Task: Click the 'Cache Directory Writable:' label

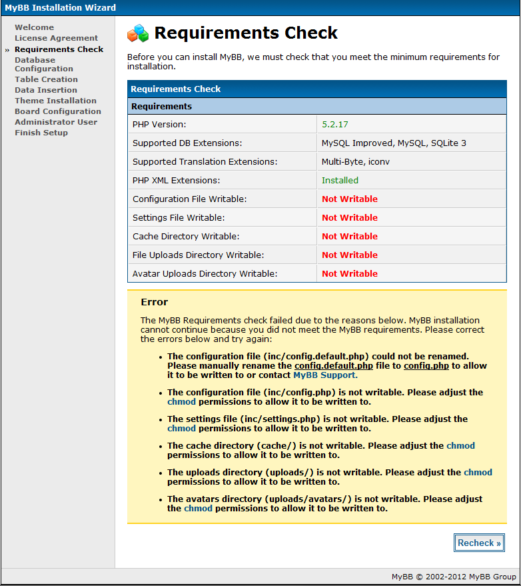Action: tap(186, 237)
